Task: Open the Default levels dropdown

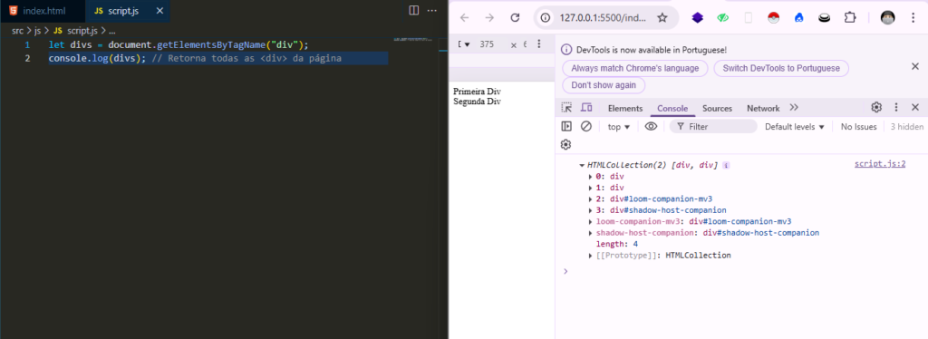Action: [x=794, y=127]
